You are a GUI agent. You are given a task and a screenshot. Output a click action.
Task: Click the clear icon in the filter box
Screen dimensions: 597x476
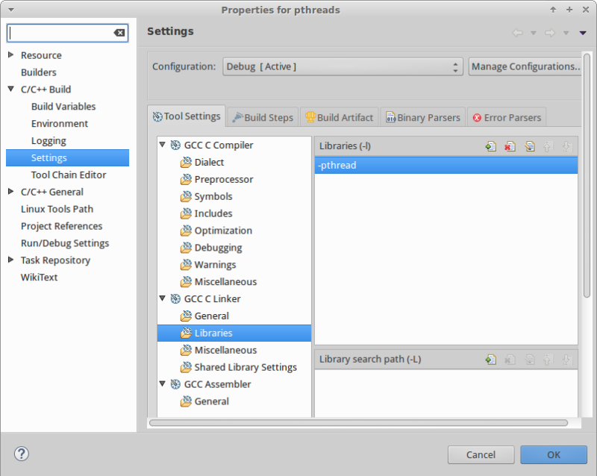coord(119,33)
